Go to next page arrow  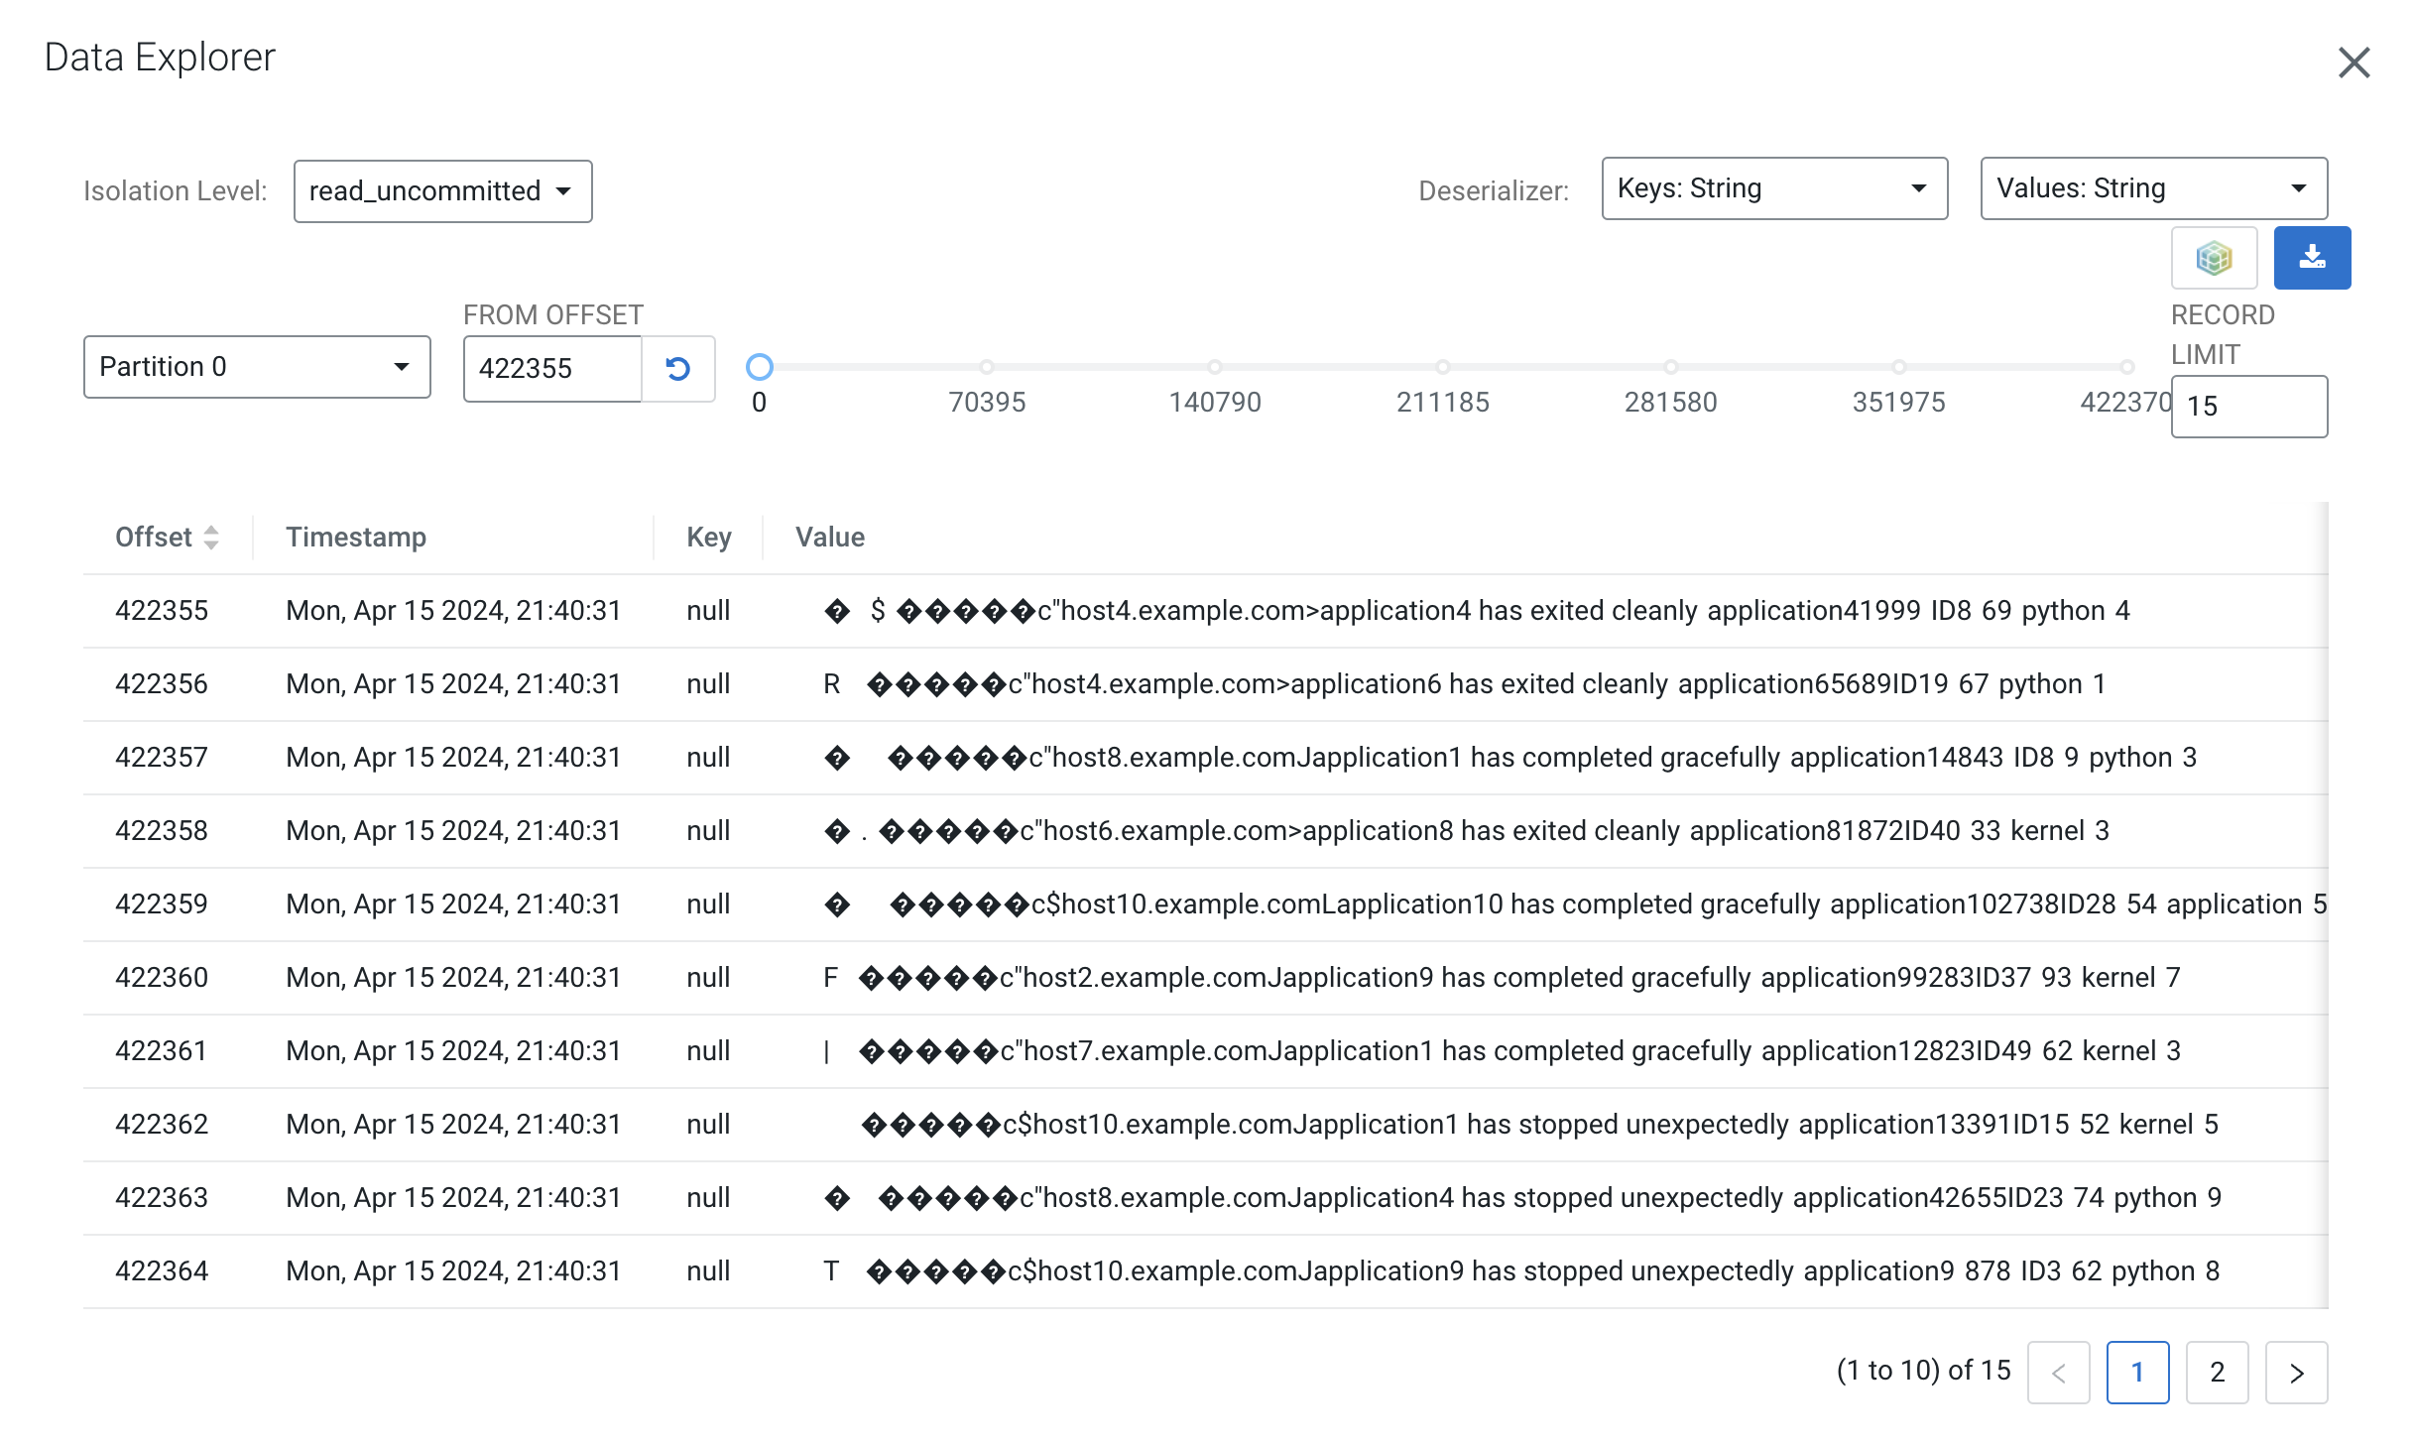(2295, 1373)
